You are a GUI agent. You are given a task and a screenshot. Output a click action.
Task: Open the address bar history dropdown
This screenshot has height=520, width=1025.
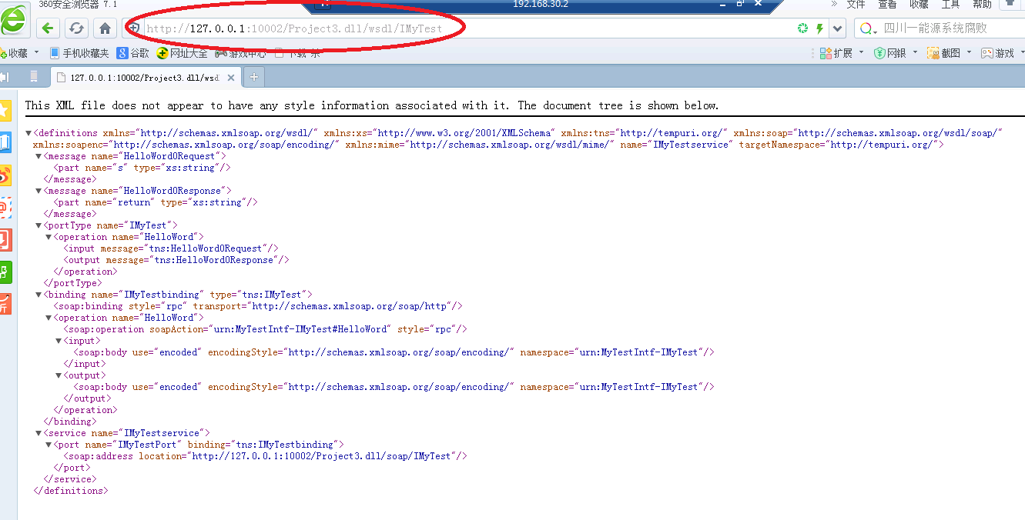(838, 28)
